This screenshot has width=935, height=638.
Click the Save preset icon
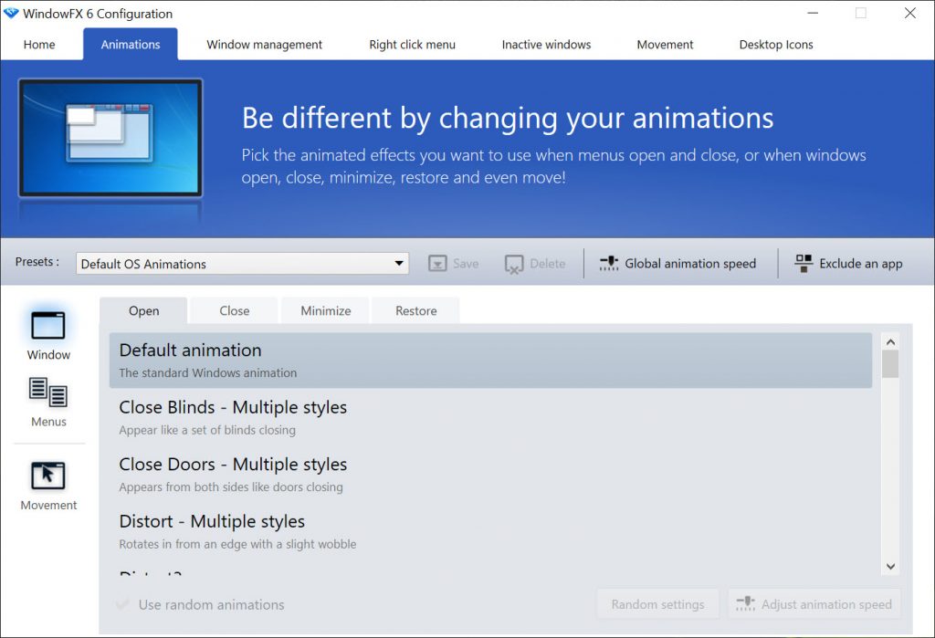tap(437, 264)
